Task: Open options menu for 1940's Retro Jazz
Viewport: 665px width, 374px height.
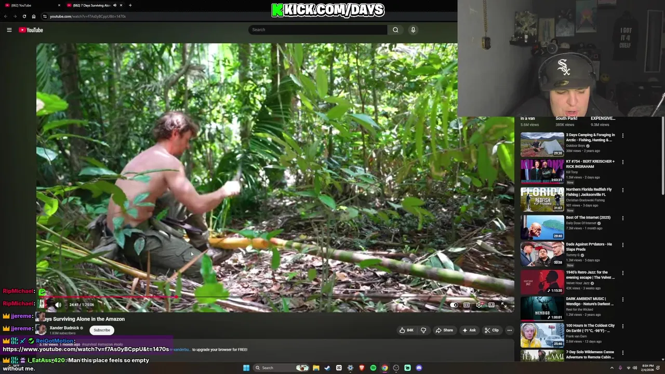Action: 622,273
